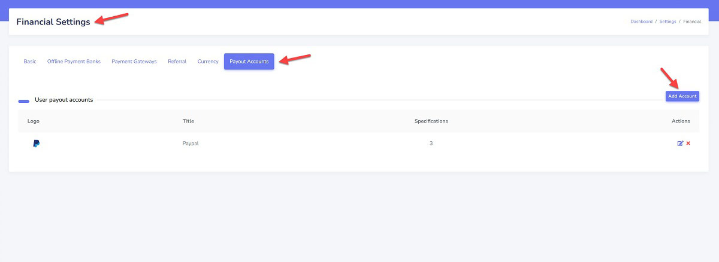This screenshot has width=719, height=262.
Task: Click the Actions column header
Action: [681, 121]
